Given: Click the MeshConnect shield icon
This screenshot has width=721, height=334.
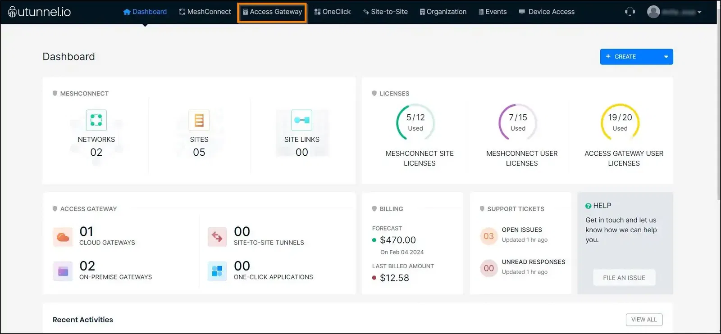Looking at the screenshot, I should click(55, 93).
